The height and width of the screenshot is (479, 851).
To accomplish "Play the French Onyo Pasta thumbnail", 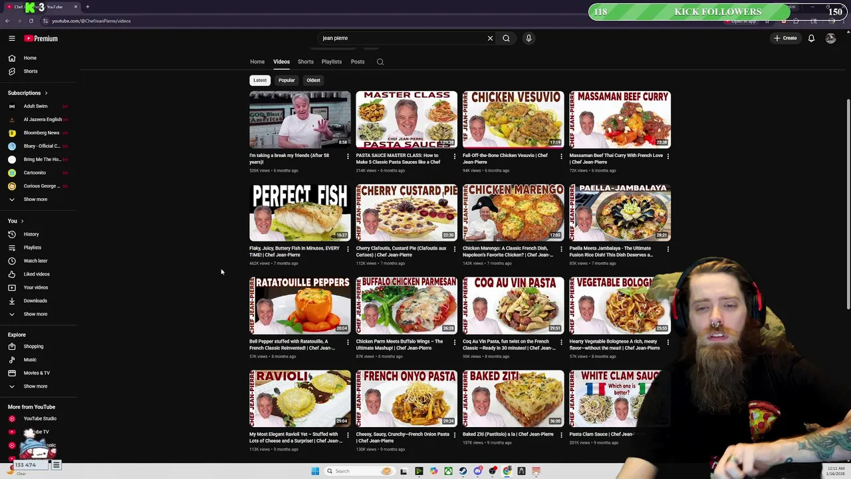I will 406,399.
